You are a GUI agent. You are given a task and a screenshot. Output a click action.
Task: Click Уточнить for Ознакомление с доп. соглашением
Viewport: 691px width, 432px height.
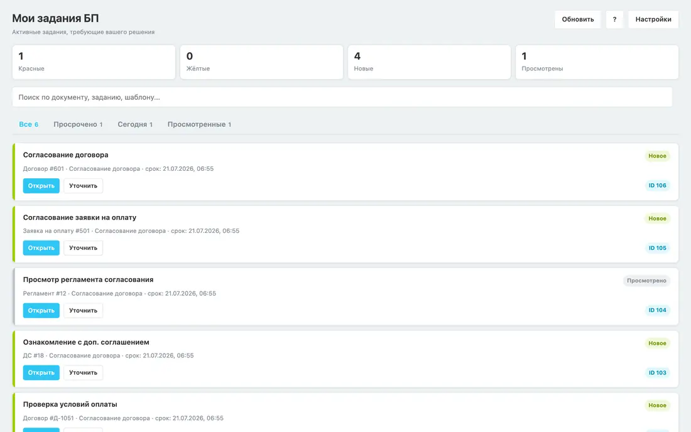(x=83, y=372)
